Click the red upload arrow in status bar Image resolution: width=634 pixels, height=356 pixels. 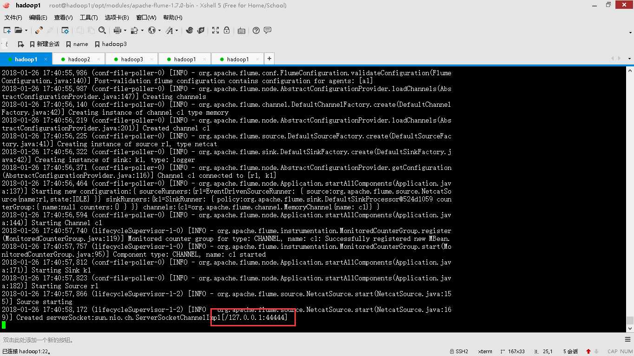click(x=588, y=351)
